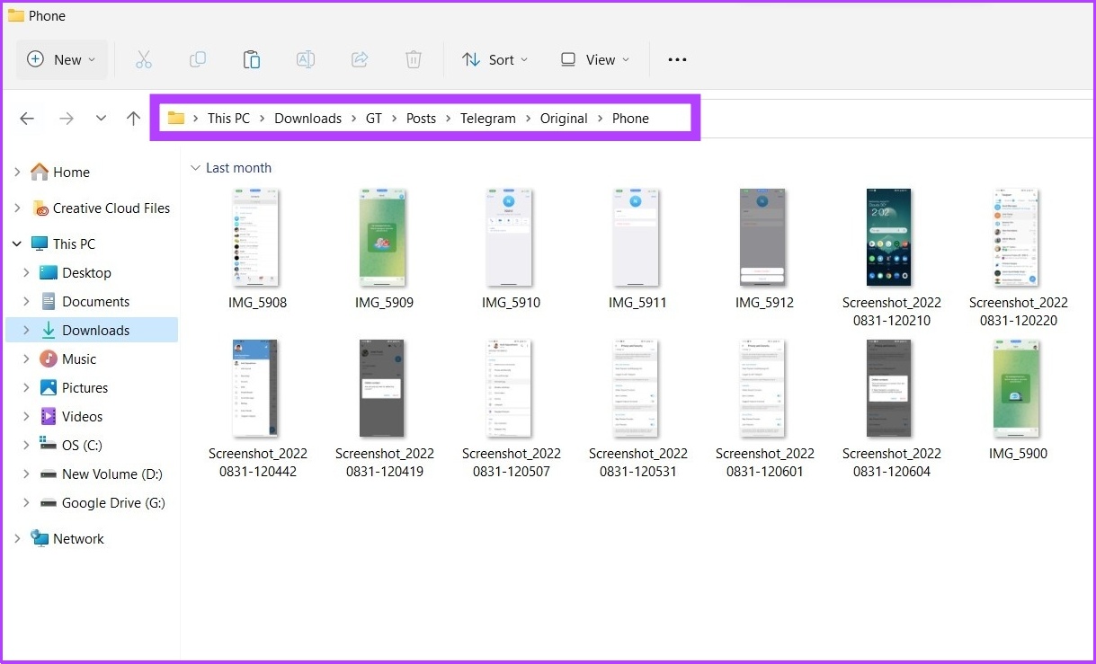This screenshot has height=664, width=1096.
Task: Go forward with the right arrow
Action: pyautogui.click(x=66, y=118)
